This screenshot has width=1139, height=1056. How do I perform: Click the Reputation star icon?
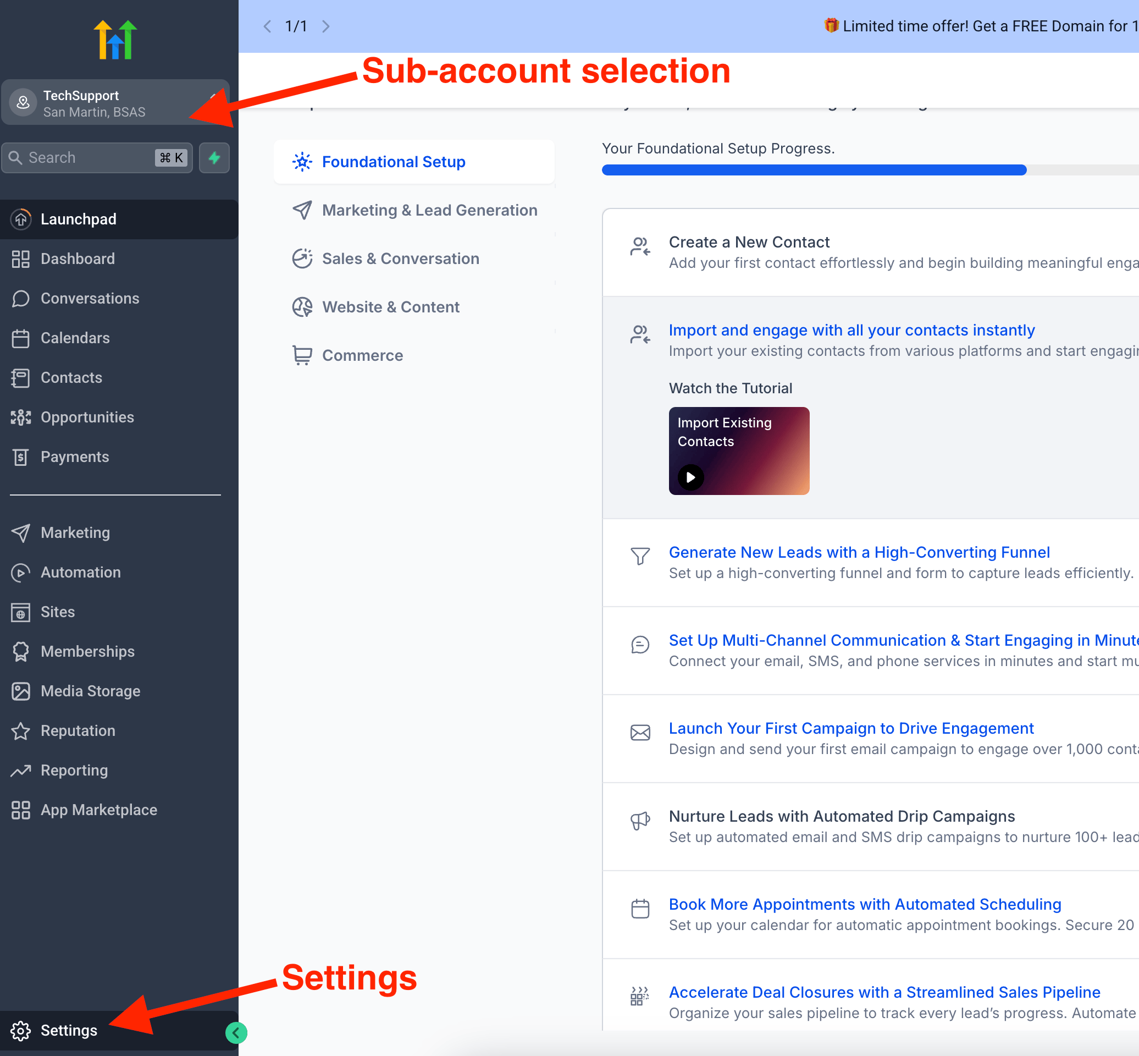click(20, 731)
